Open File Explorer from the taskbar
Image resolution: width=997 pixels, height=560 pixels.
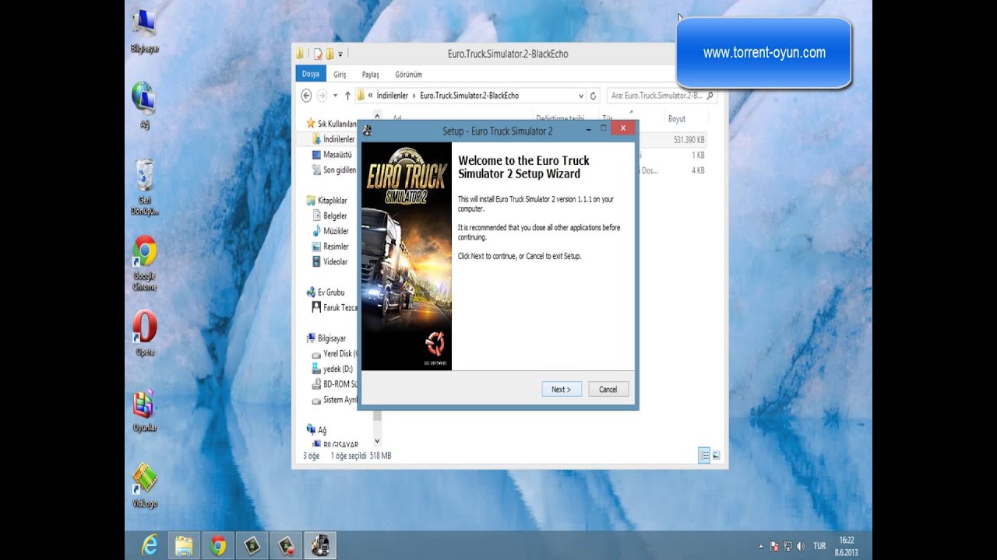[x=183, y=546]
